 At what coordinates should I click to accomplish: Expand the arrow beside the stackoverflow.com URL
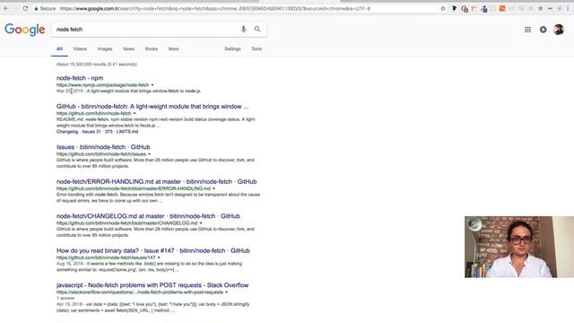click(x=226, y=292)
